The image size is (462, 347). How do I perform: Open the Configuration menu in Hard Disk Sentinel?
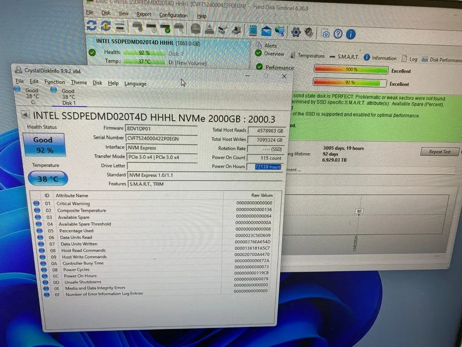tap(174, 15)
